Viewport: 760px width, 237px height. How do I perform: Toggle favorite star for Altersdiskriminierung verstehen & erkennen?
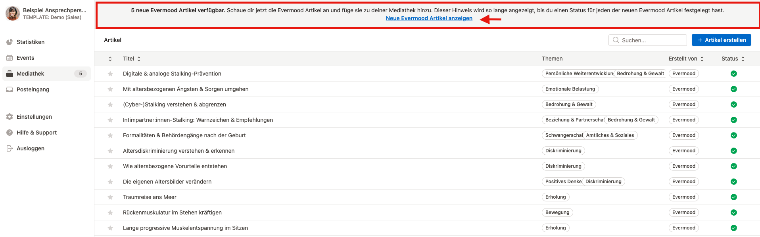[x=110, y=151]
